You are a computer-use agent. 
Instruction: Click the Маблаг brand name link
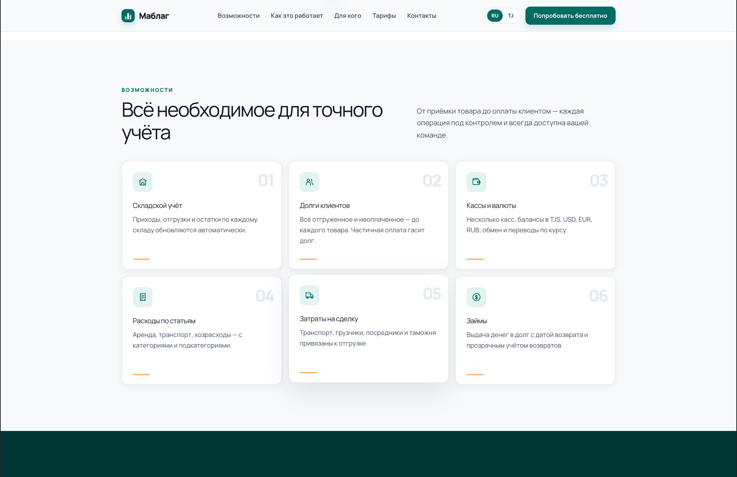pos(154,16)
